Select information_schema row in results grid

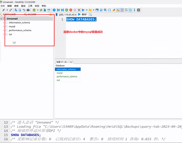[68, 69]
